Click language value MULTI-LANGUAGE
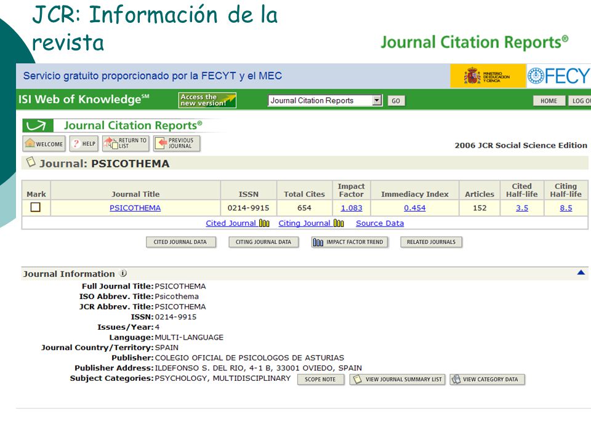 click(x=189, y=338)
